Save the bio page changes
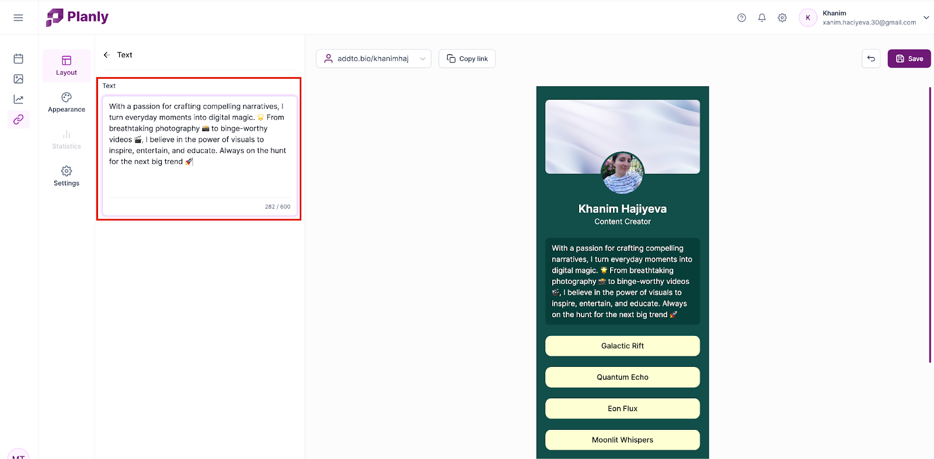 coord(909,58)
